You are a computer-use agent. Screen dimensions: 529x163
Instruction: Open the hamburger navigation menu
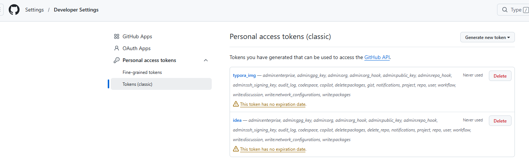pos(1,10)
